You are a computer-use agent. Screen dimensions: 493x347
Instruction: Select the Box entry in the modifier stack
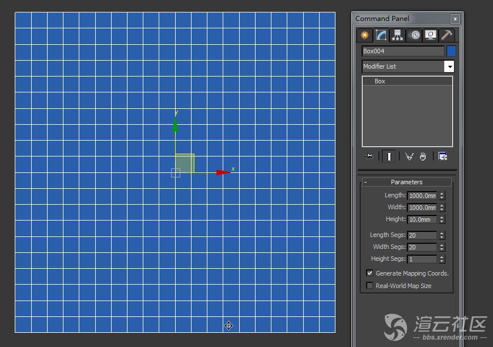click(x=407, y=81)
